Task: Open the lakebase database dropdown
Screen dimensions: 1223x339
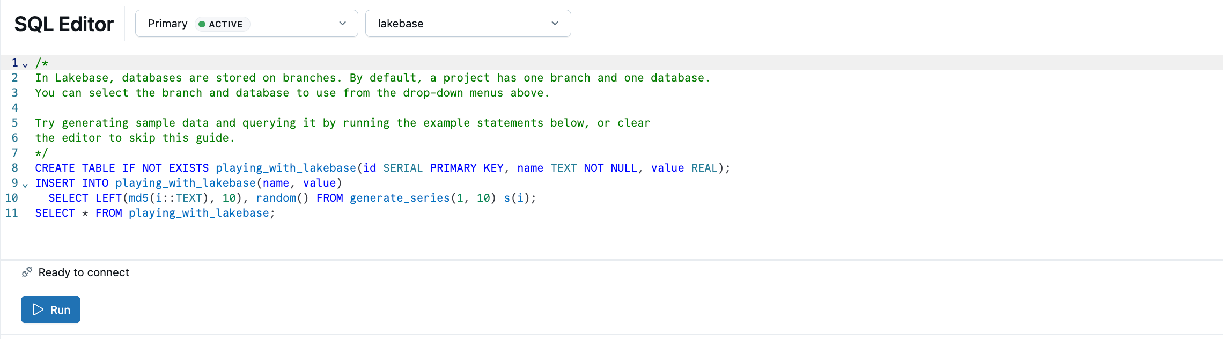Action: pos(468,24)
